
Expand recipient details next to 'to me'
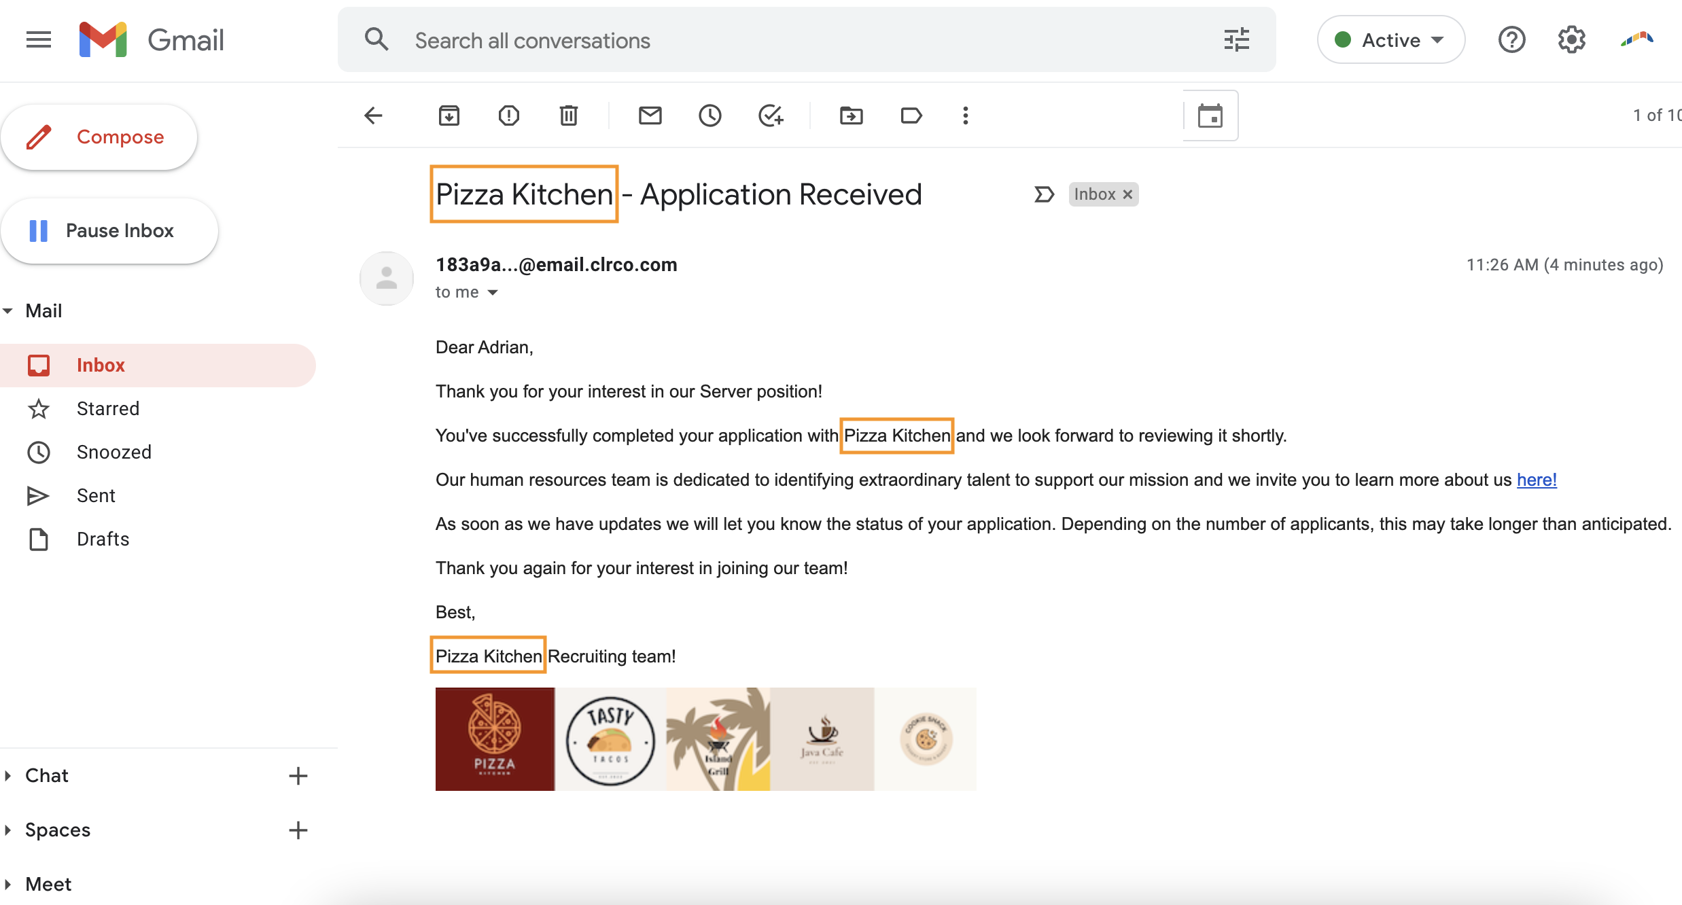coord(493,292)
